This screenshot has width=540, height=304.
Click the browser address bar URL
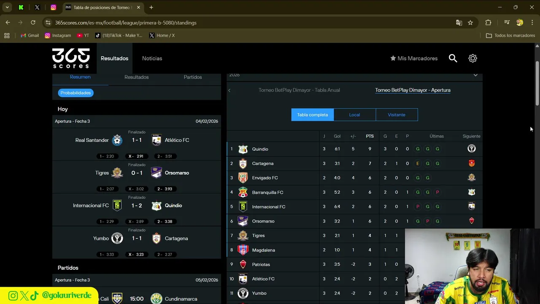pyautogui.click(x=126, y=22)
